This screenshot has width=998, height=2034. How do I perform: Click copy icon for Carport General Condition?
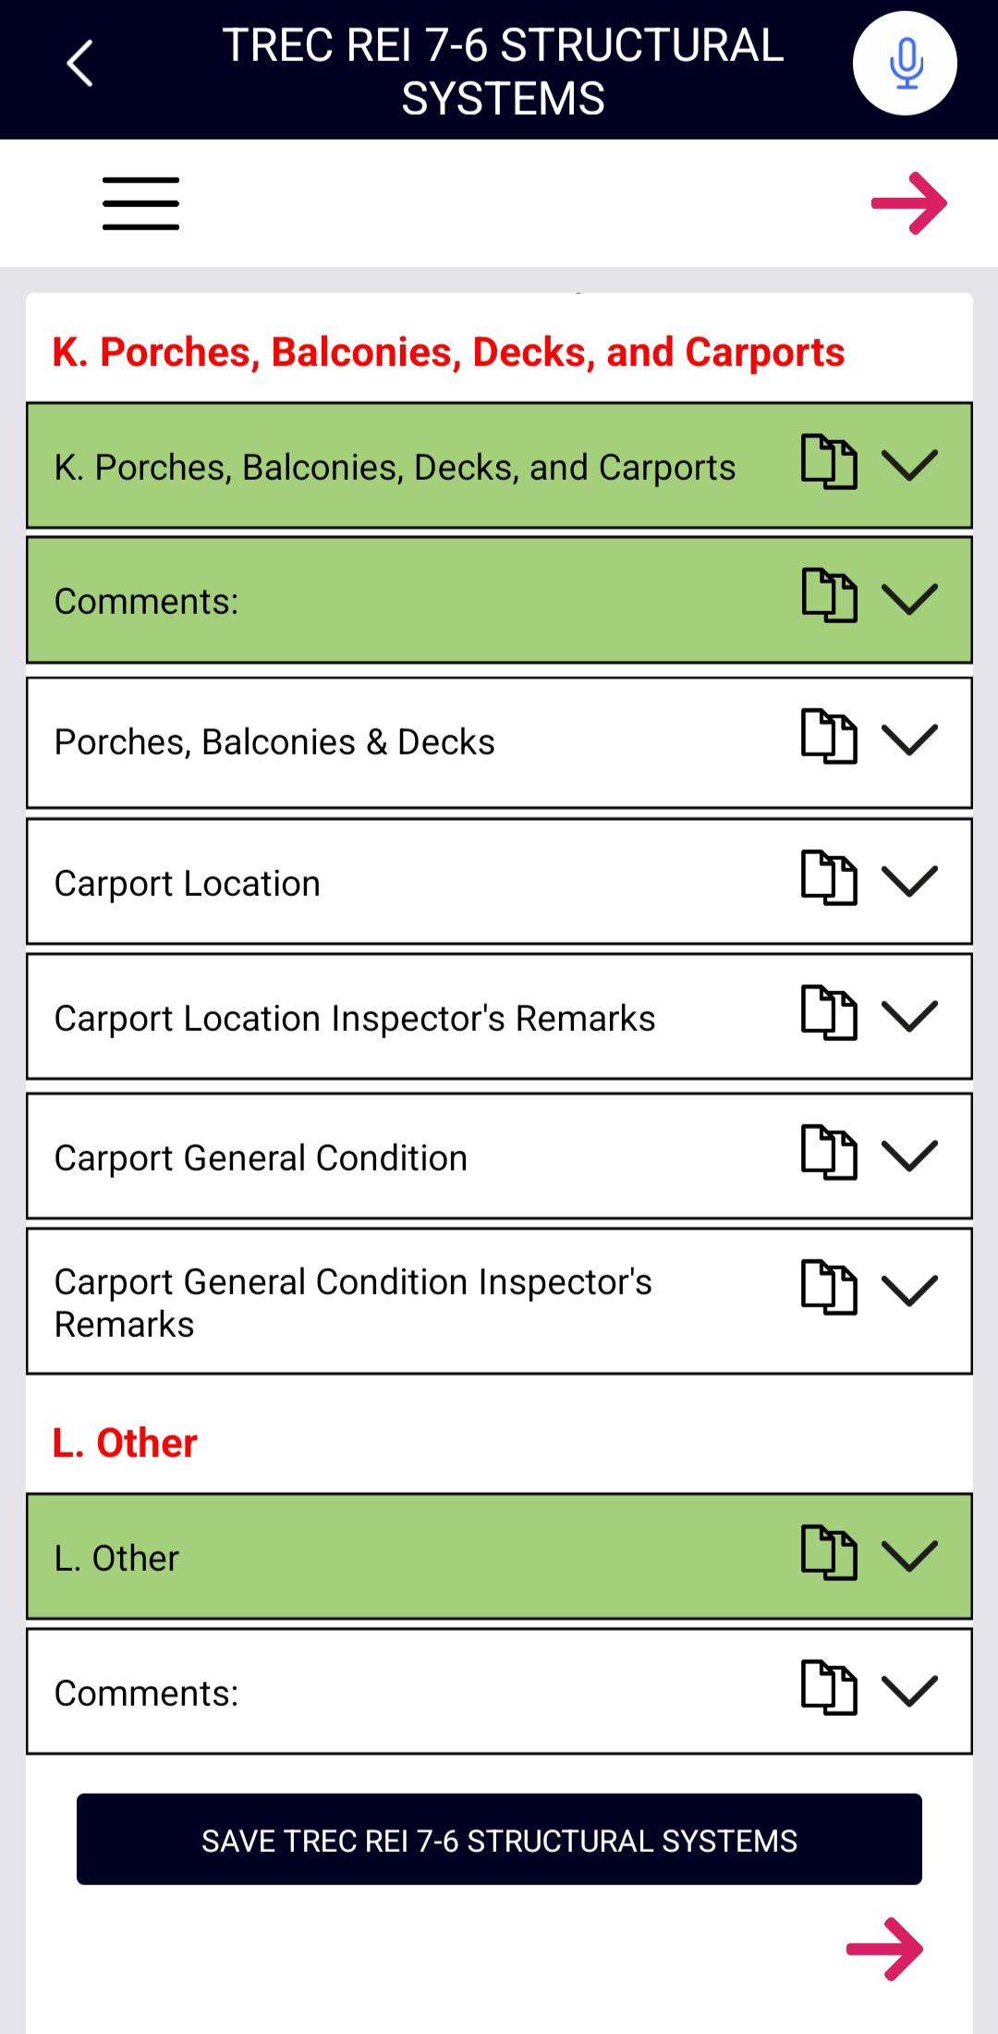click(828, 1153)
